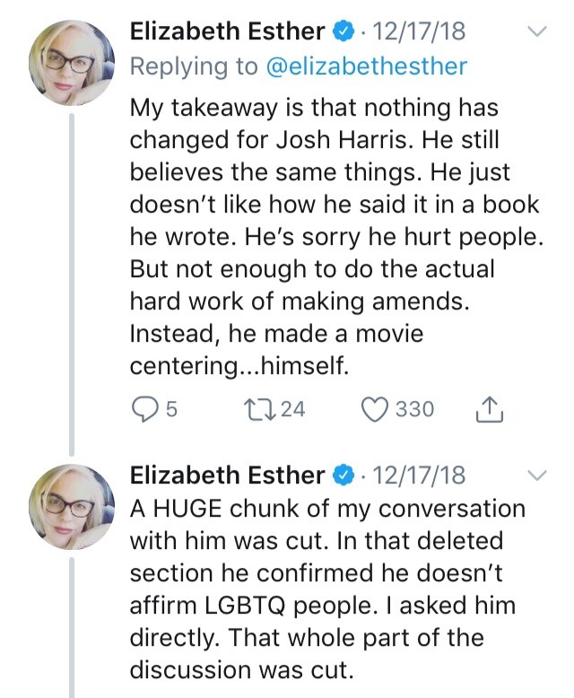
Task: View the 24 retweets count
Action: click(292, 410)
